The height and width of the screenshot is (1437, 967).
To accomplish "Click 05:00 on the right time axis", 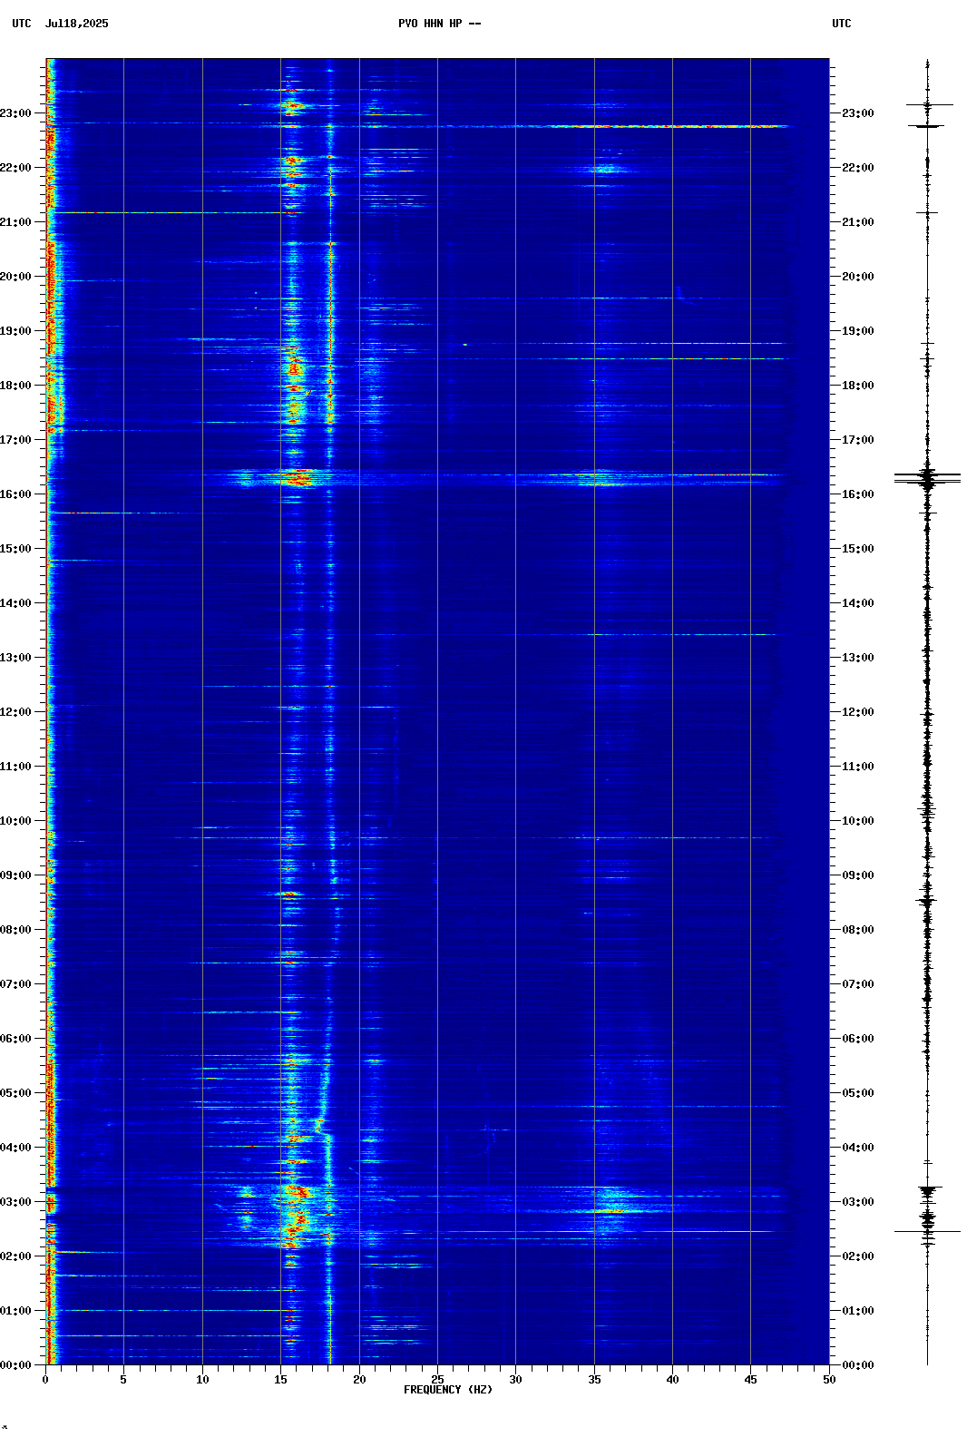I will pyautogui.click(x=857, y=1093).
